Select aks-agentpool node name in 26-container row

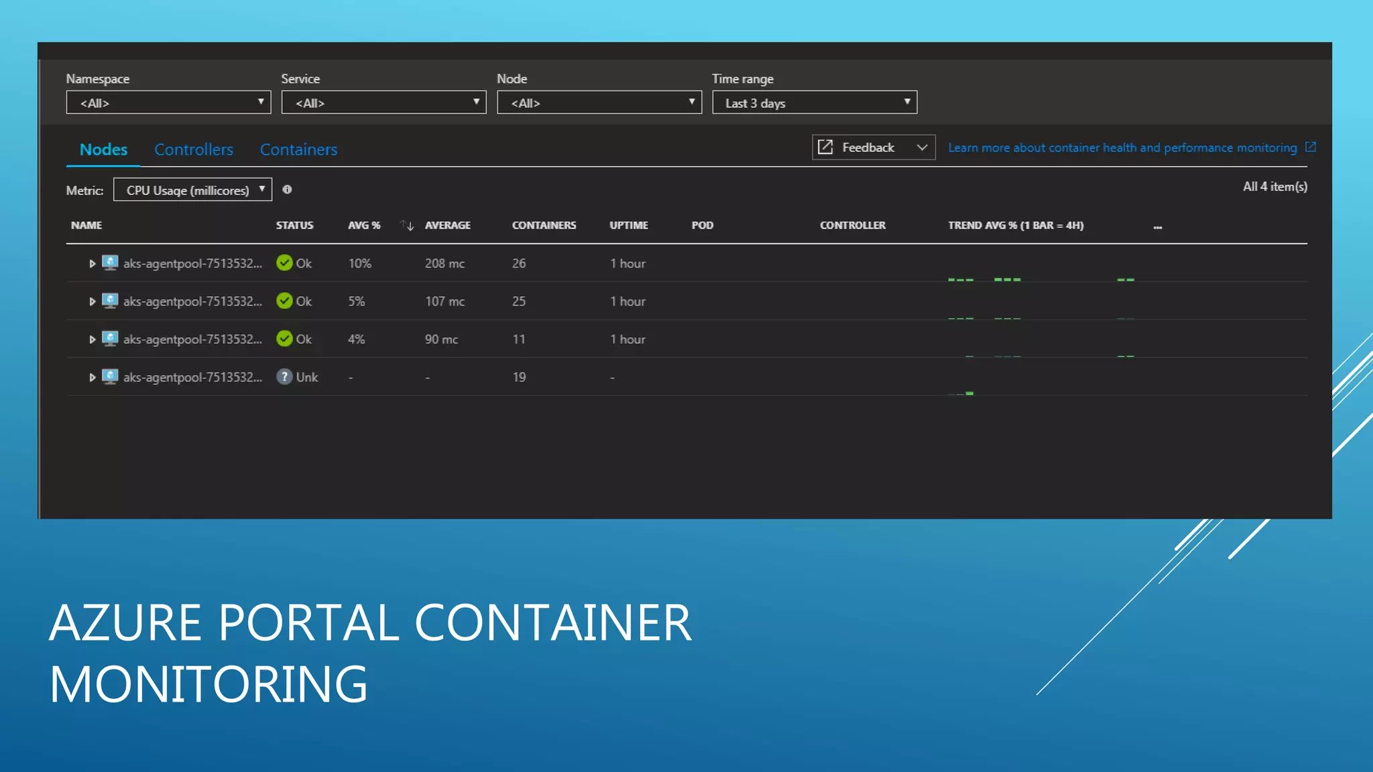192,263
